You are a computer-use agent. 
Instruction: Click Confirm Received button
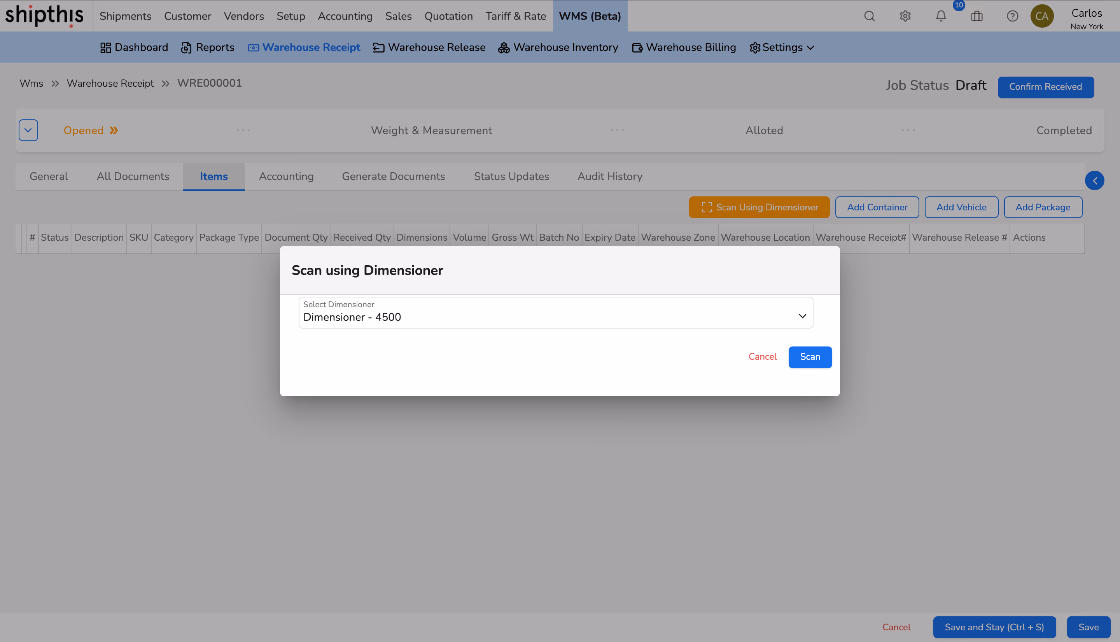point(1045,87)
